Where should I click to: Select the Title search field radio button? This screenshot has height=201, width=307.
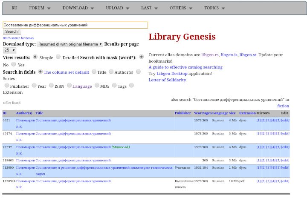(x=94, y=72)
